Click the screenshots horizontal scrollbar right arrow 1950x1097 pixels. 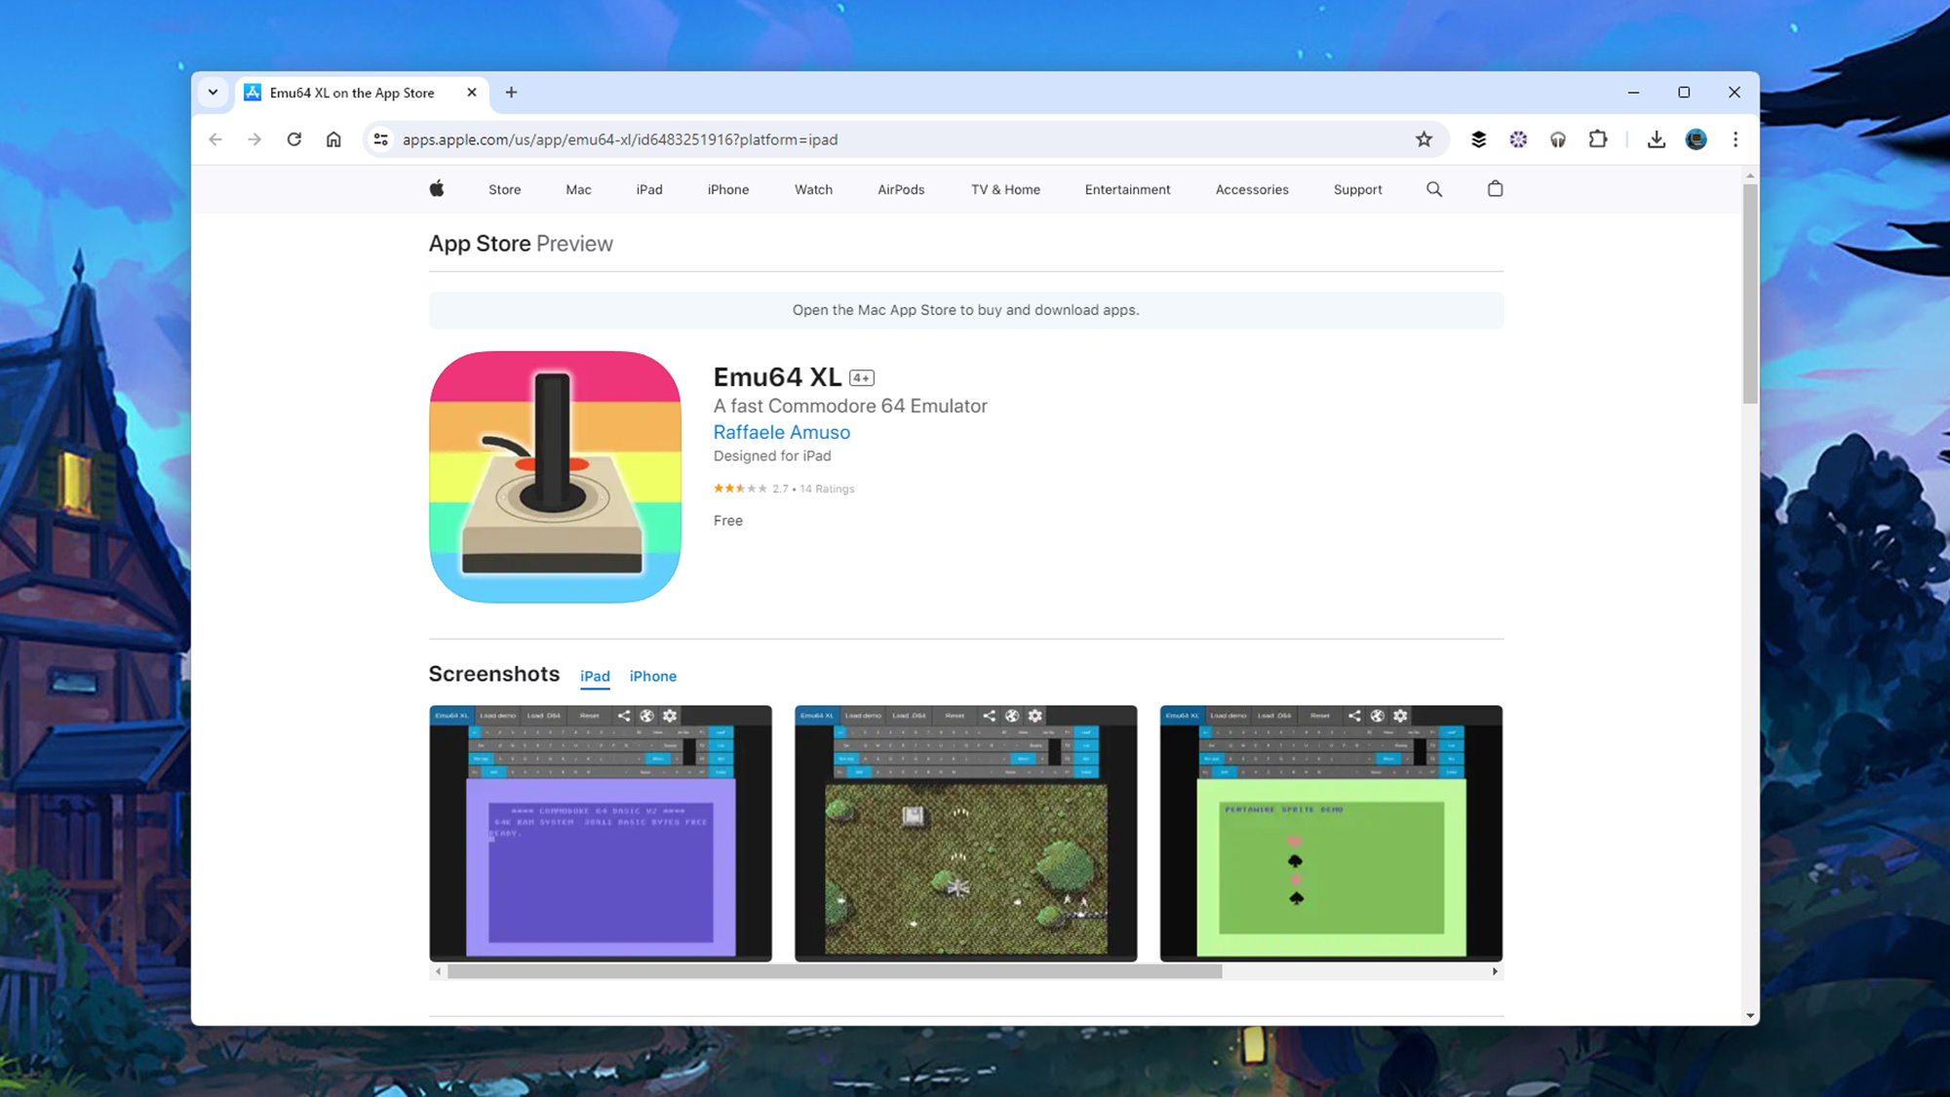[x=1494, y=971]
